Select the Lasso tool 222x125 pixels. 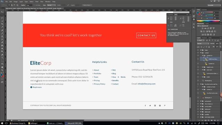coord(2,18)
